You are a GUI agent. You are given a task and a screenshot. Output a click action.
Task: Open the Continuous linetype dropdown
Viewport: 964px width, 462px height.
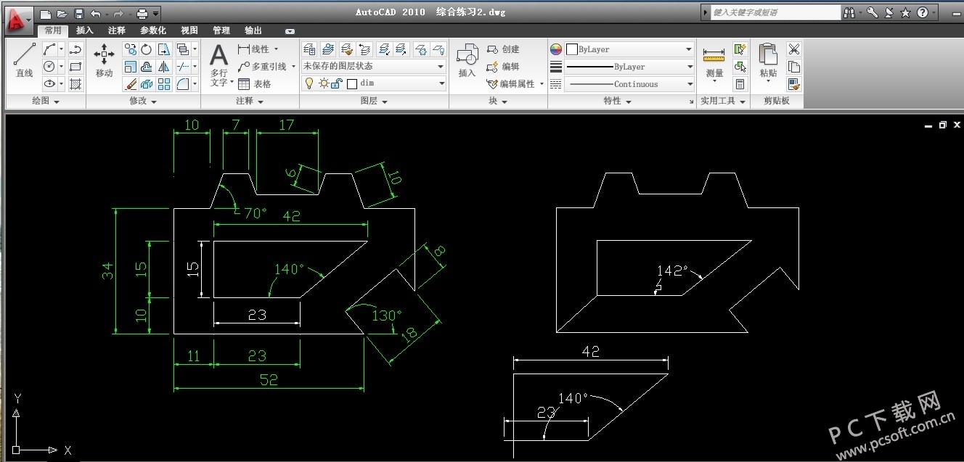pyautogui.click(x=689, y=83)
